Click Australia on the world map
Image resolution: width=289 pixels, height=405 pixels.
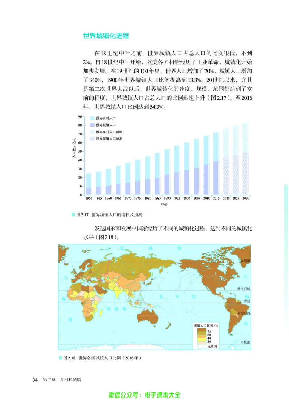pos(148,316)
